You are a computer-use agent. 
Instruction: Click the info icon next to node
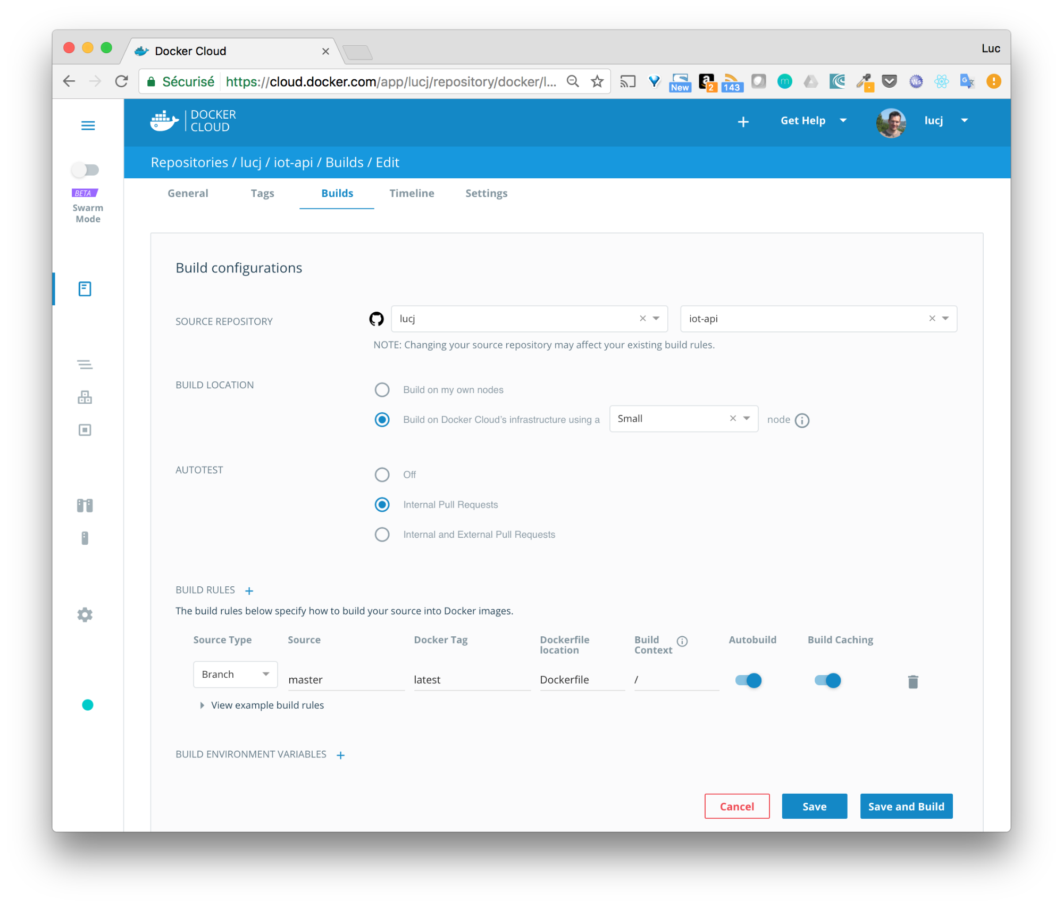[802, 420]
